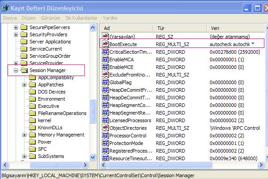Expand the SecurityProviders key
This screenshot has height=179, width=268.
pyautogui.click(x=16, y=34)
